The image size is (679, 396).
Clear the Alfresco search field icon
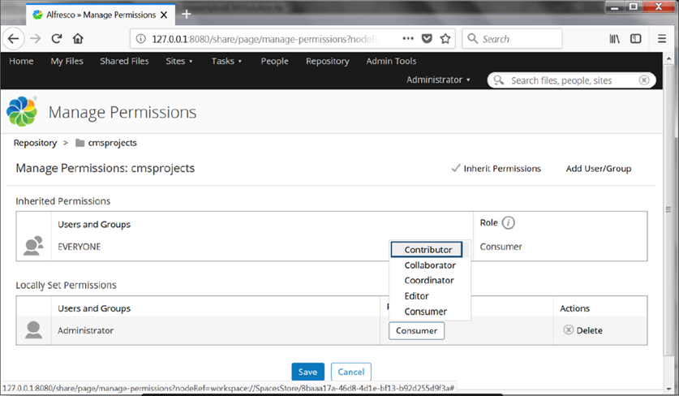point(643,80)
